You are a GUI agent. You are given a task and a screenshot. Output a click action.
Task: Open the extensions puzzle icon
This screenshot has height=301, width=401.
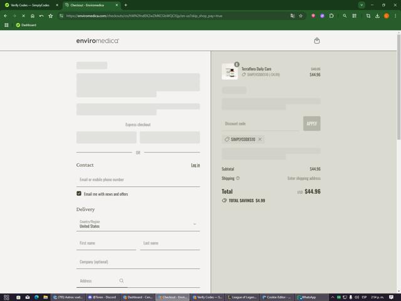[331, 16]
